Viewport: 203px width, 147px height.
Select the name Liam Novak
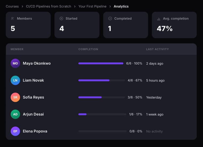point(33,80)
